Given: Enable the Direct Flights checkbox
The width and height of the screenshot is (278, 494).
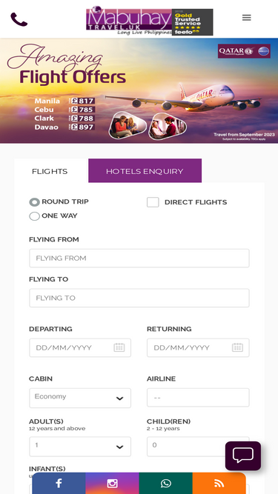Looking at the screenshot, I should pos(153,202).
